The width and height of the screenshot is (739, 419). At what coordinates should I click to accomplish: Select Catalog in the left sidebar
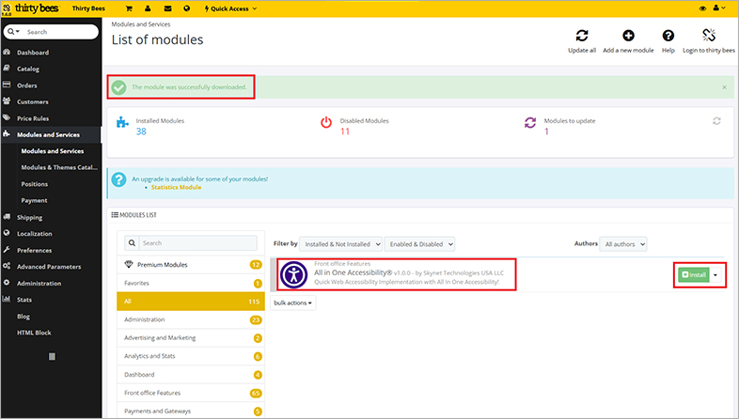click(x=28, y=69)
